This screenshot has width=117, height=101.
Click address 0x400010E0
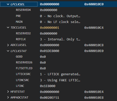pyautogui.click(x=94, y=51)
